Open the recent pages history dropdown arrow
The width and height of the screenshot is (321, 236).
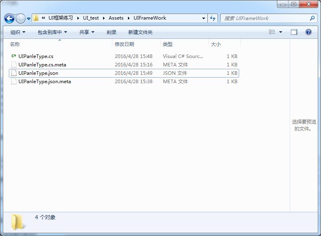point(28,18)
